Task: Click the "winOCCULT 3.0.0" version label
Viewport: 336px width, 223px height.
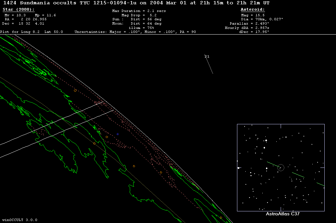Action: click(x=19, y=220)
